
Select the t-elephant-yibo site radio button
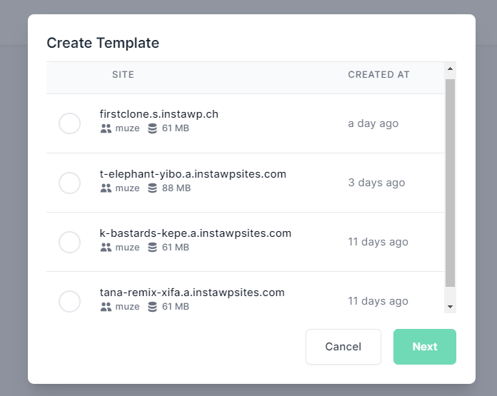click(x=69, y=183)
